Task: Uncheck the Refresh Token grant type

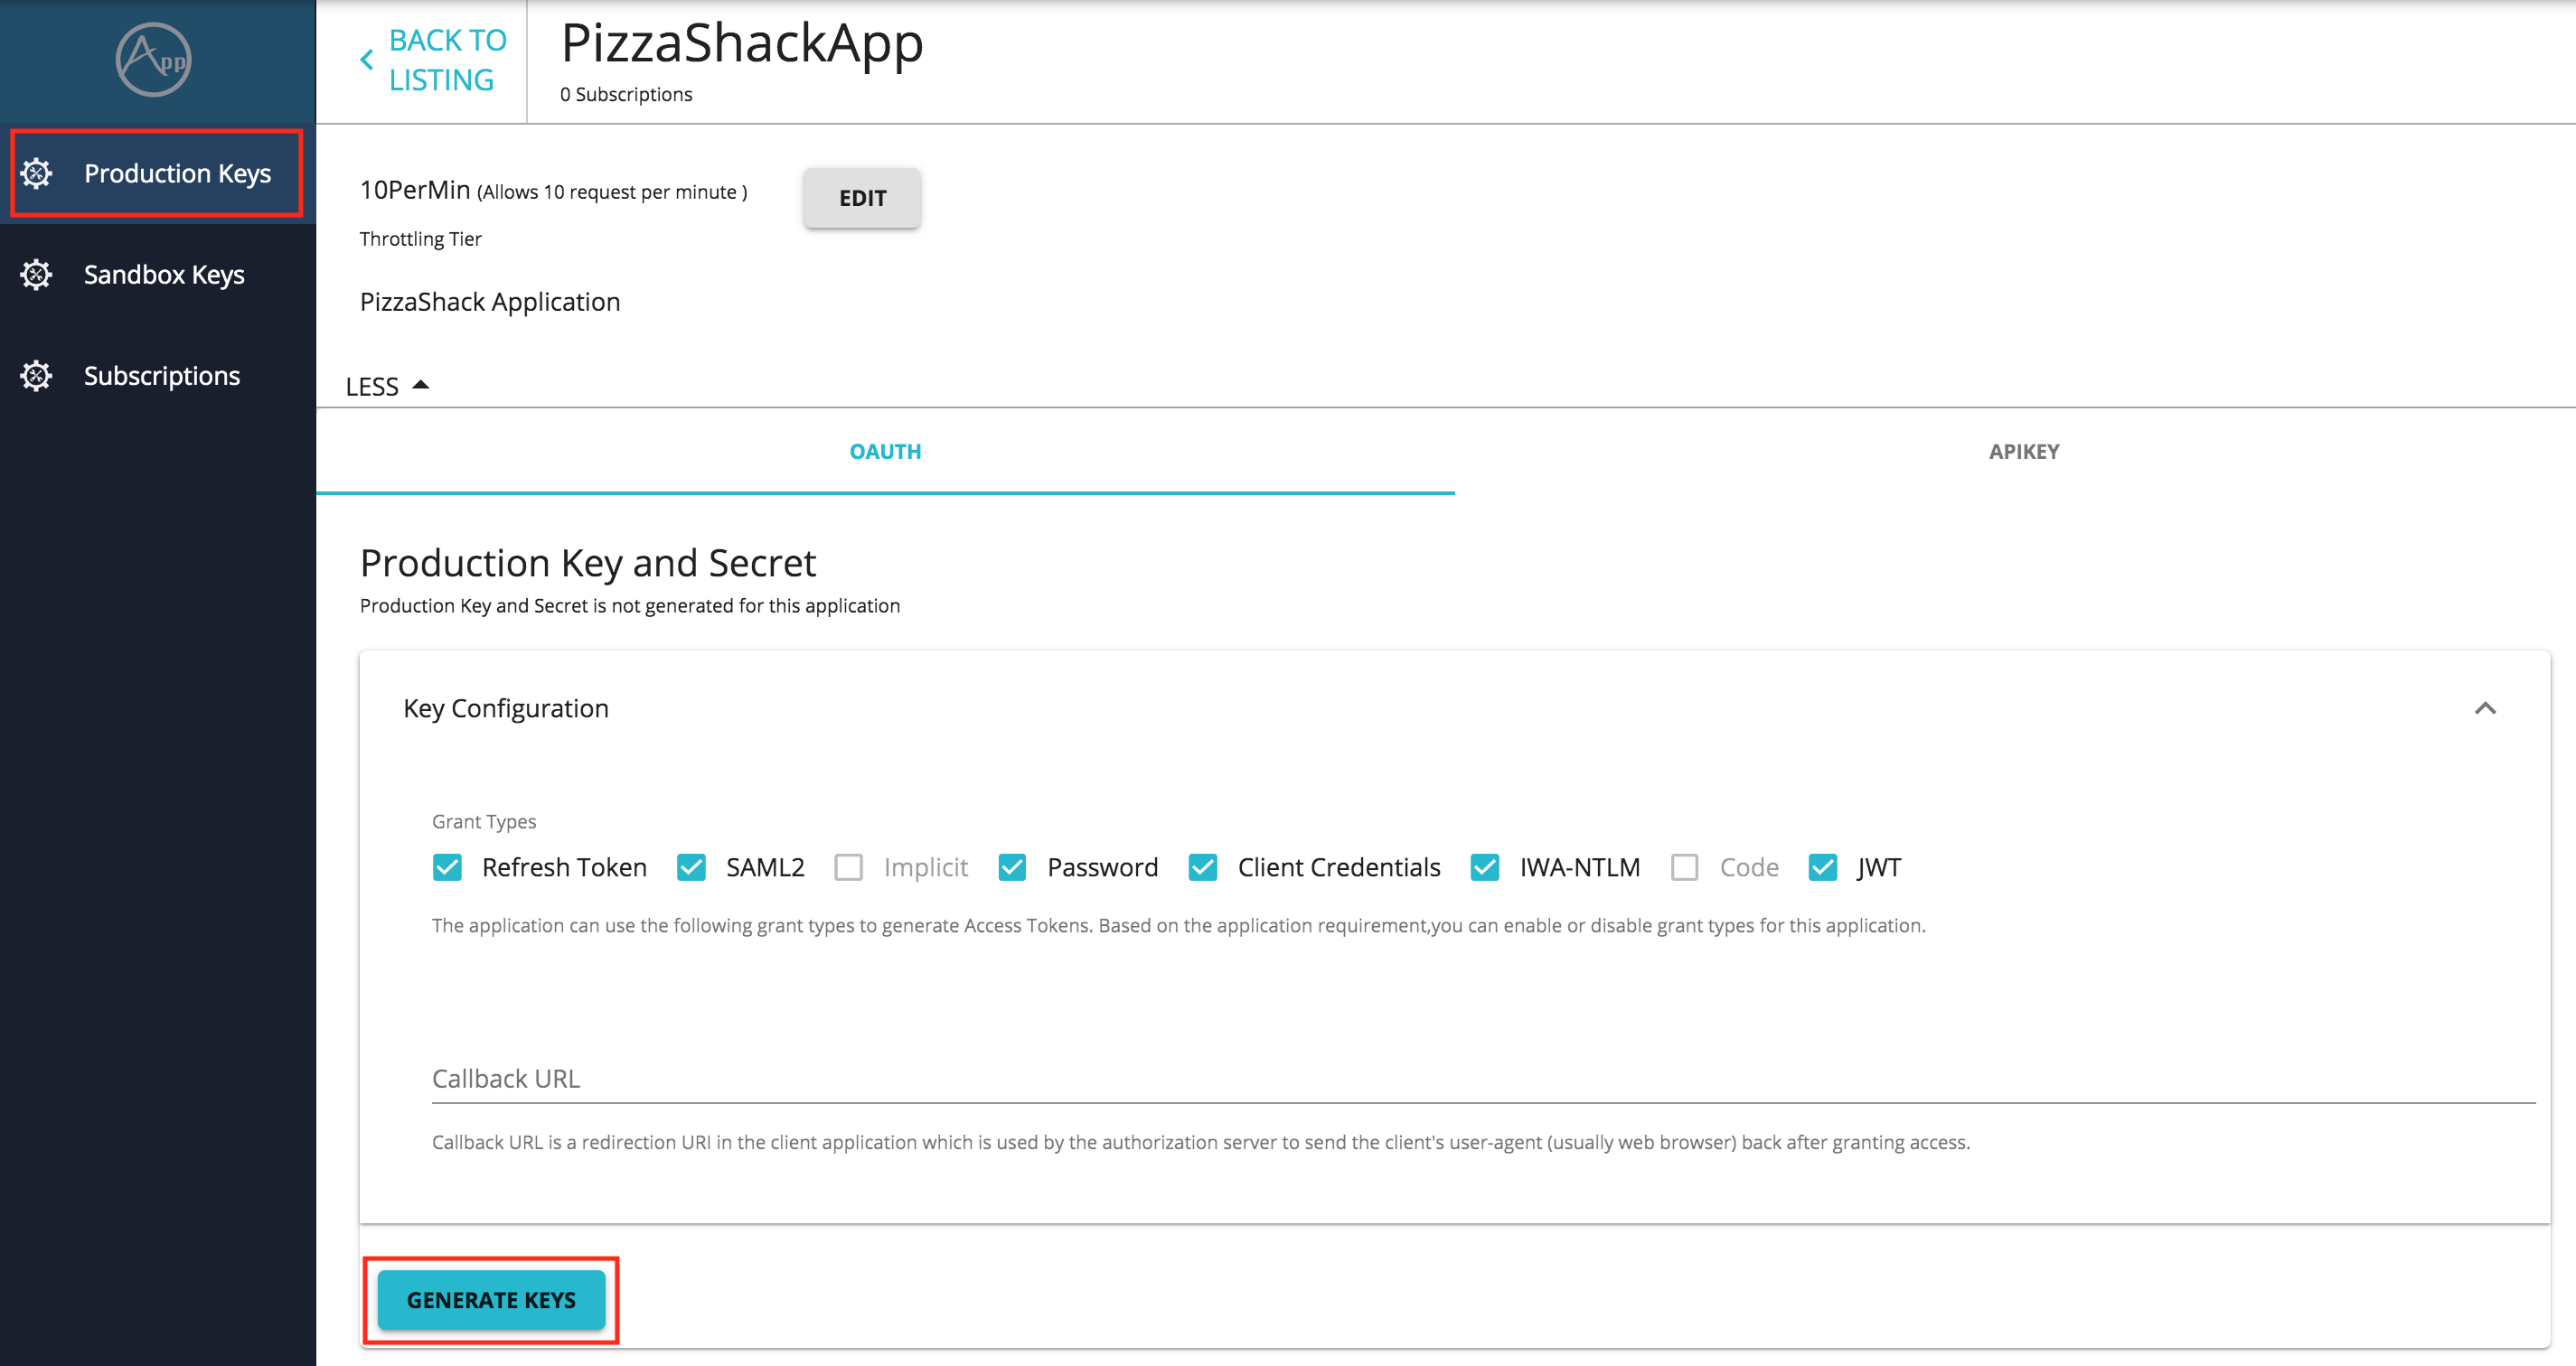Action: (447, 867)
